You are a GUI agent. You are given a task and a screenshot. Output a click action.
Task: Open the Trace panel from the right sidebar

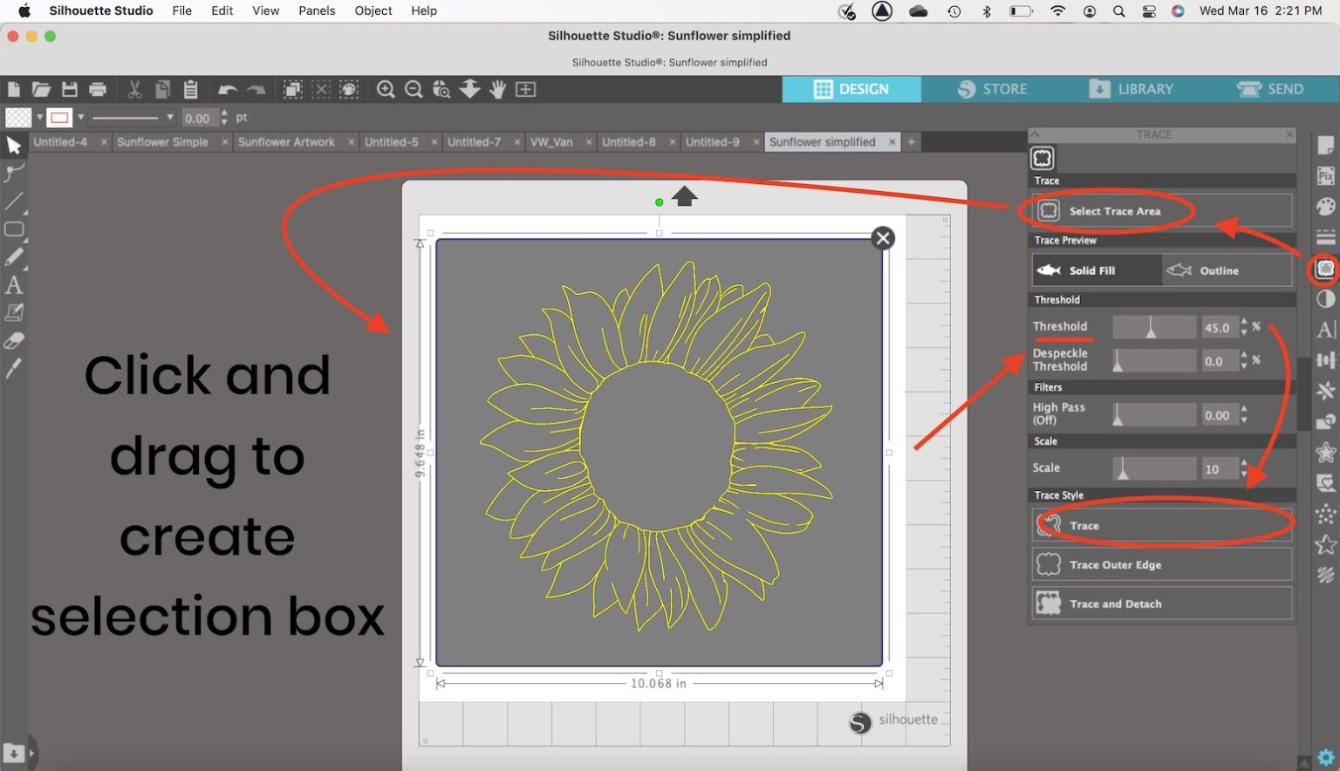[1323, 269]
